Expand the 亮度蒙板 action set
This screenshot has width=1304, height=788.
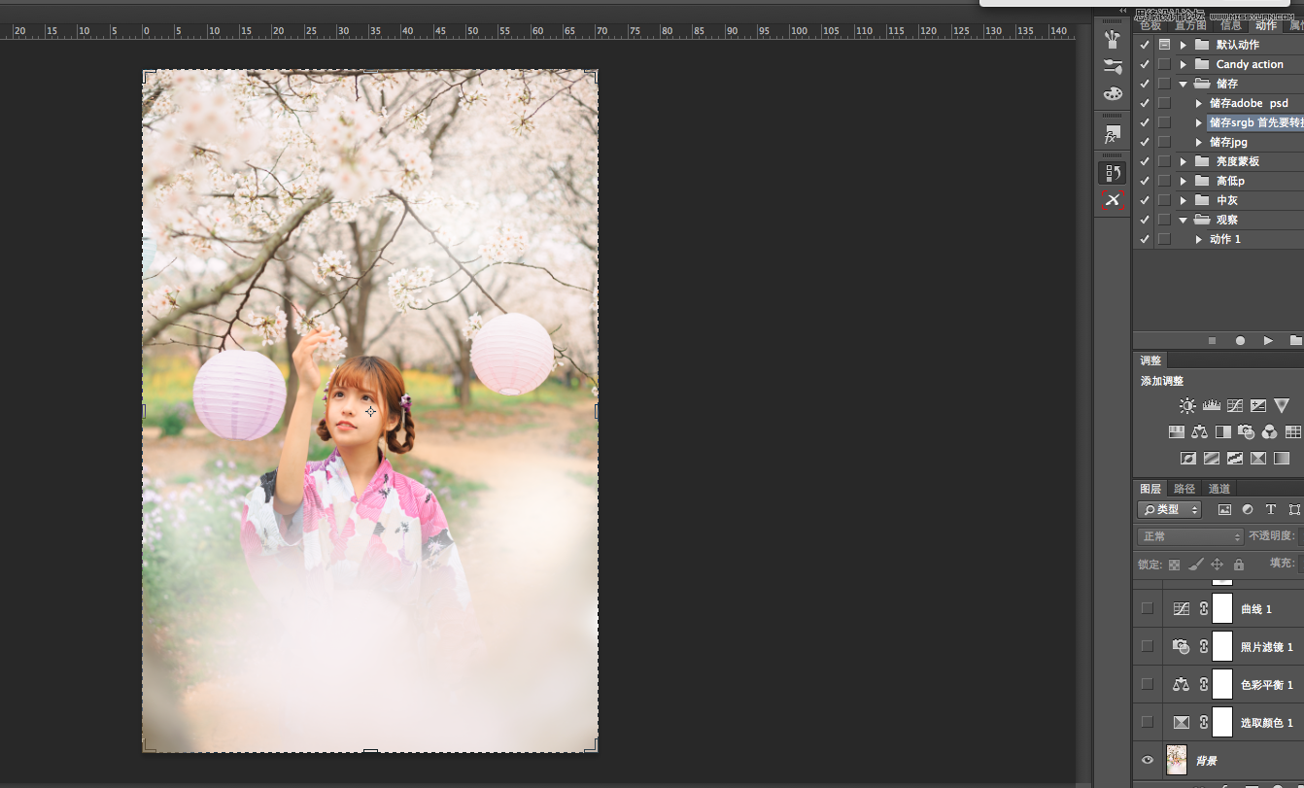point(1184,161)
